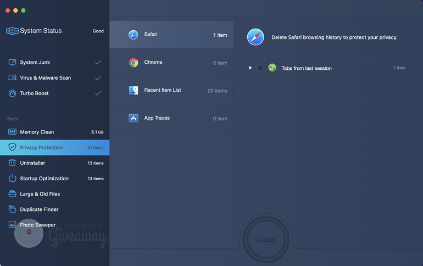Click the 13 items count beside Uninstaller
The height and width of the screenshot is (266, 423).
click(96, 163)
